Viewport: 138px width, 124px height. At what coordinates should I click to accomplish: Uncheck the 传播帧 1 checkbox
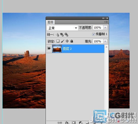pos(93,34)
